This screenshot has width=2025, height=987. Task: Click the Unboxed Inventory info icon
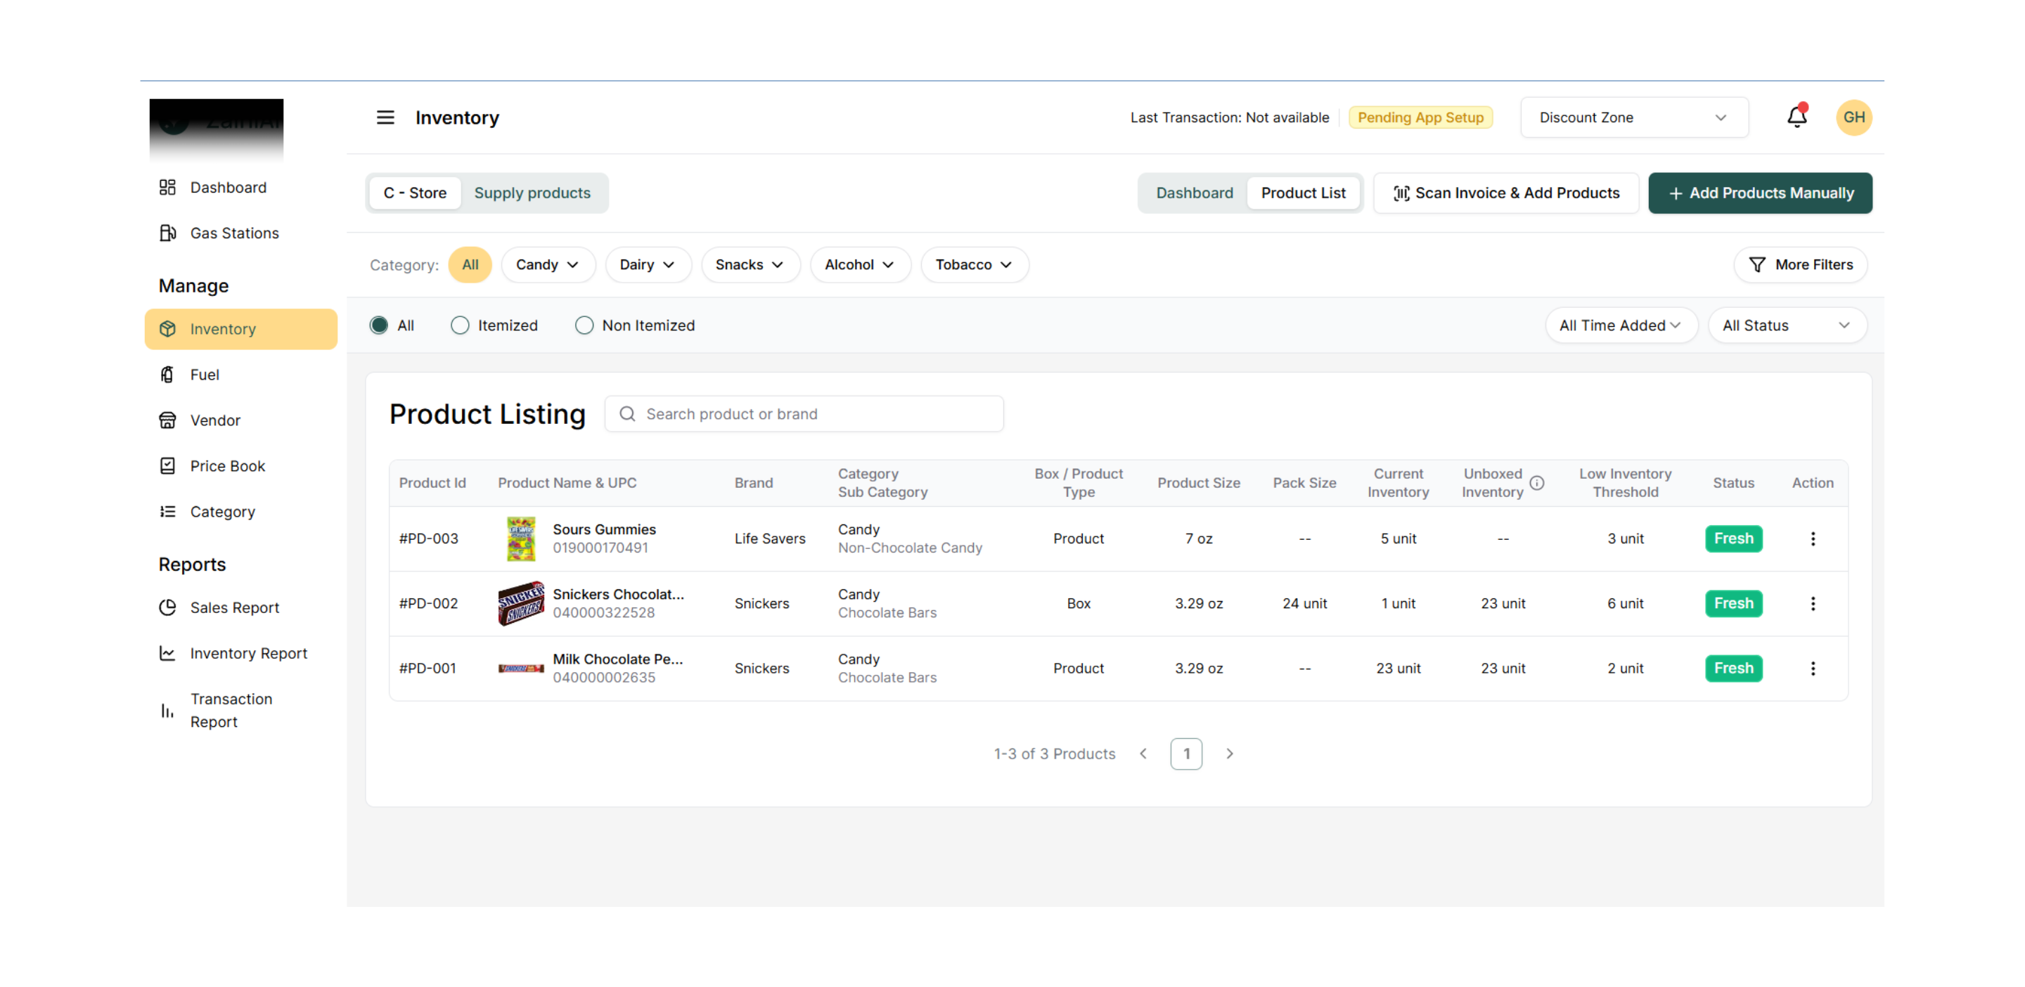click(x=1537, y=482)
